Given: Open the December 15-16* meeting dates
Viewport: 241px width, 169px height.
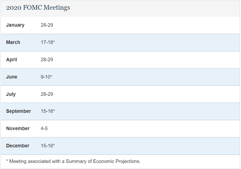Looking at the screenshot, I should (48, 146).
